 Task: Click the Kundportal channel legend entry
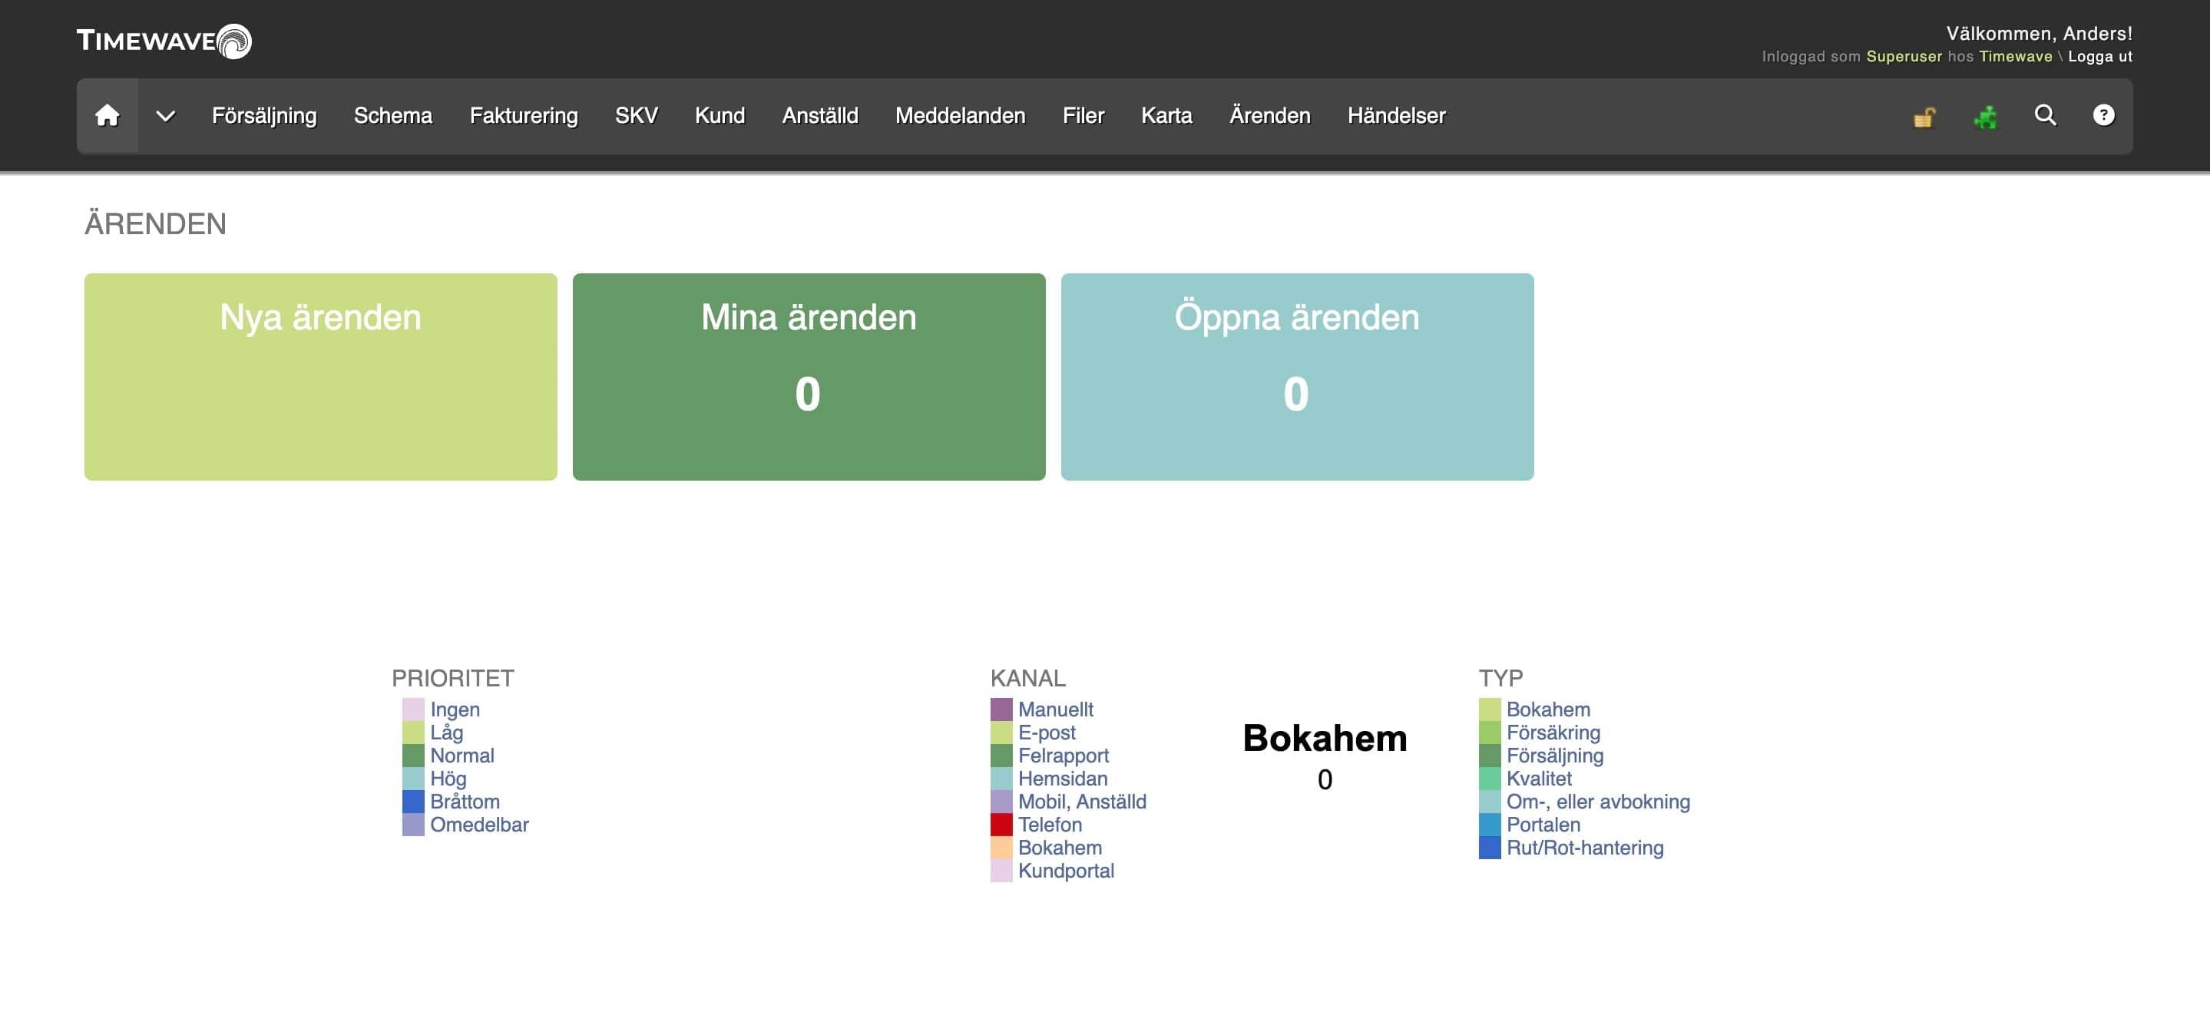[1066, 871]
